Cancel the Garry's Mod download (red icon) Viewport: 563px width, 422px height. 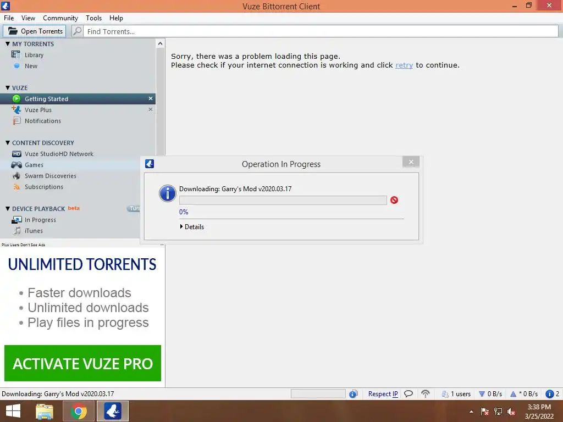(x=394, y=200)
